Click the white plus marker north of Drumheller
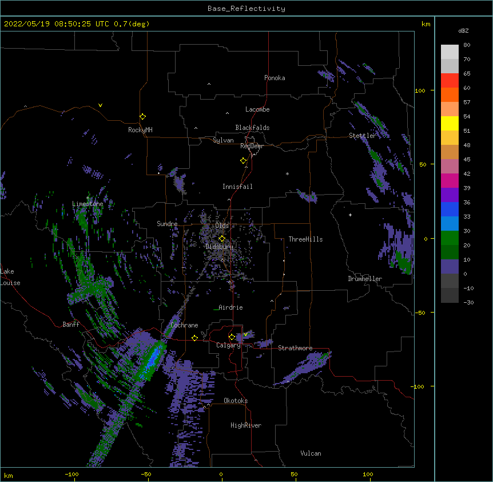The width and height of the screenshot is (493, 482). tap(350, 215)
